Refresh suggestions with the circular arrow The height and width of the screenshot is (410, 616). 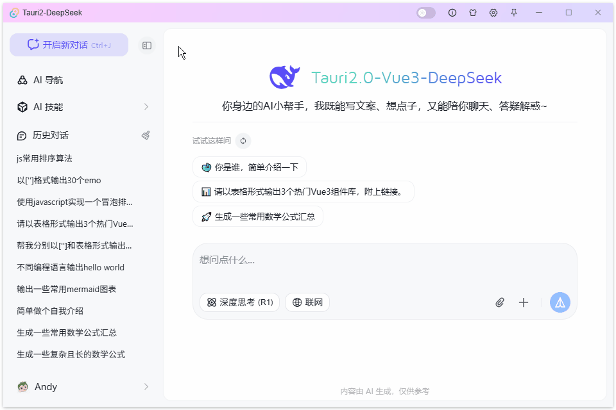[x=243, y=140]
